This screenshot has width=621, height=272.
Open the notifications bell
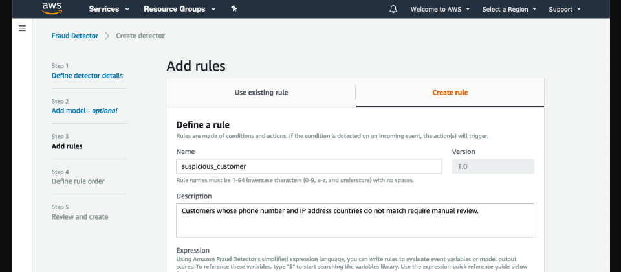click(393, 9)
